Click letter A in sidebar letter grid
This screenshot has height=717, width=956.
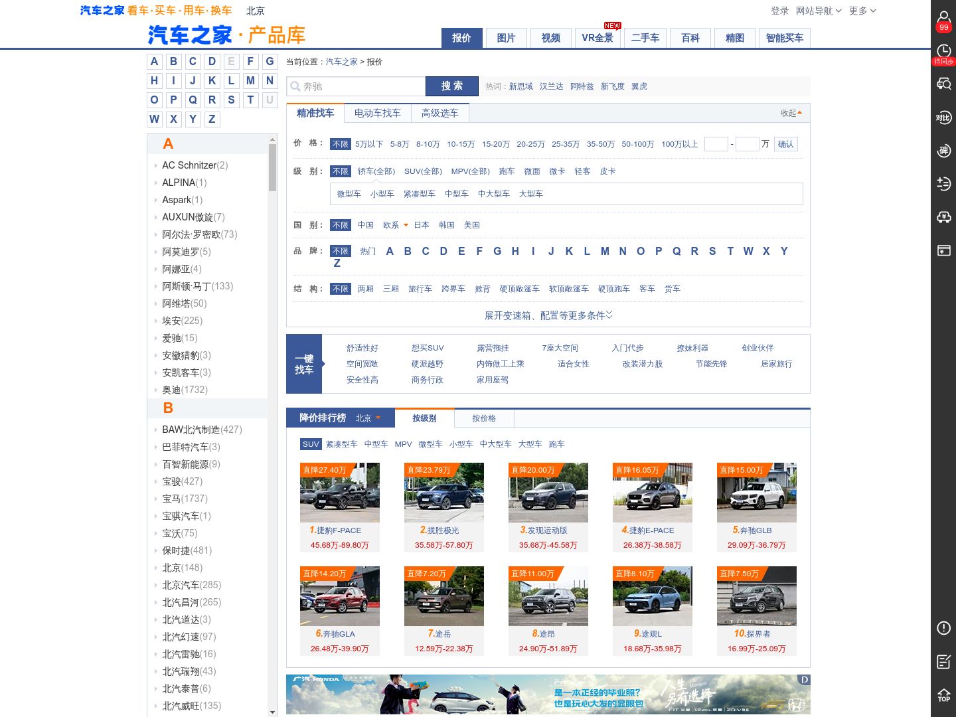coord(154,62)
